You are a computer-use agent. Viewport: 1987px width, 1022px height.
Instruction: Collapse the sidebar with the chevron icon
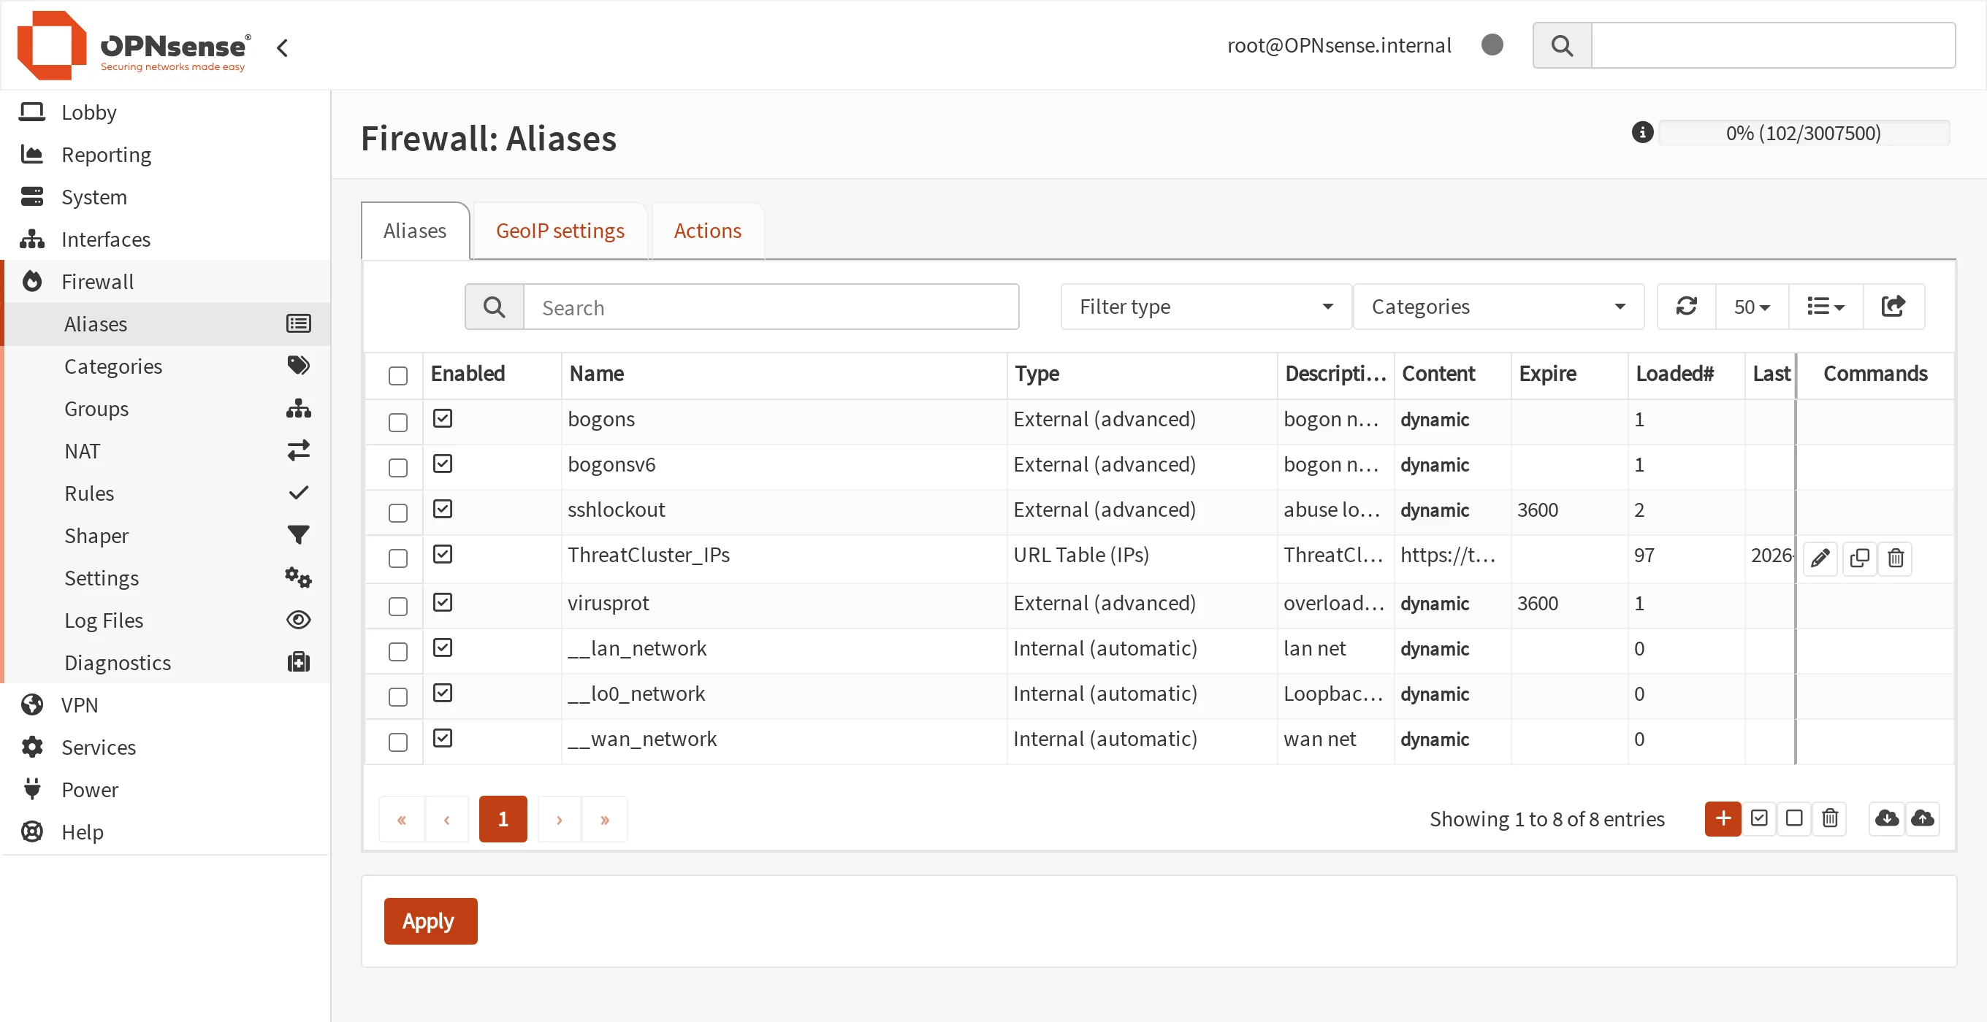click(x=282, y=47)
